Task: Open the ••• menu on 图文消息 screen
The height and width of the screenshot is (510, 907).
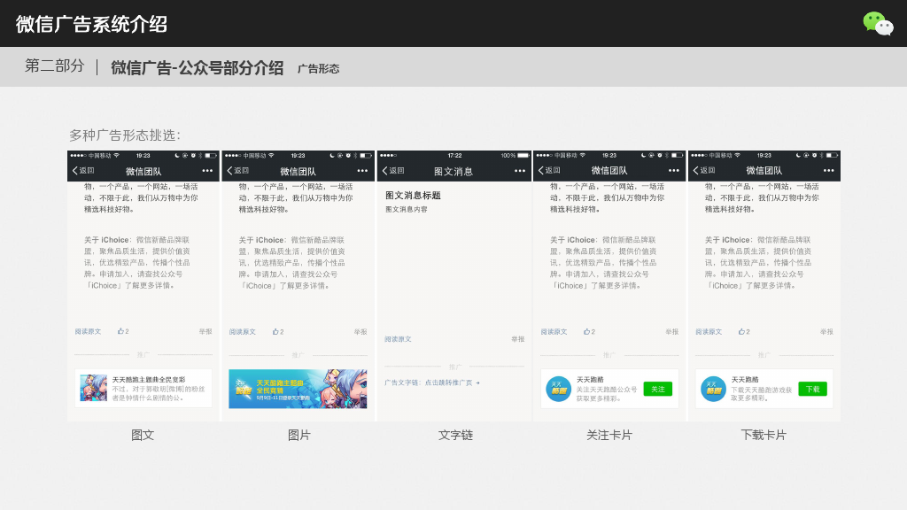Action: [518, 171]
